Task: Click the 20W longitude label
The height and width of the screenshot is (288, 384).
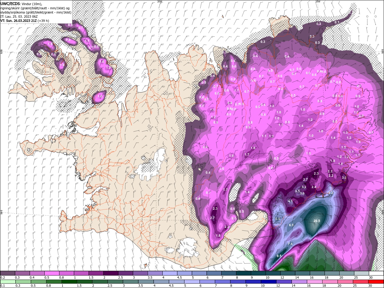Action: pyautogui.click(x=160, y=1)
